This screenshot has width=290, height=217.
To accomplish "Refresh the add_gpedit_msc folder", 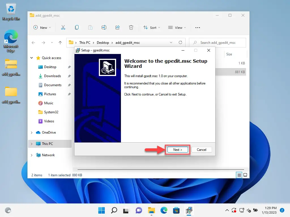I will pos(180,42).
